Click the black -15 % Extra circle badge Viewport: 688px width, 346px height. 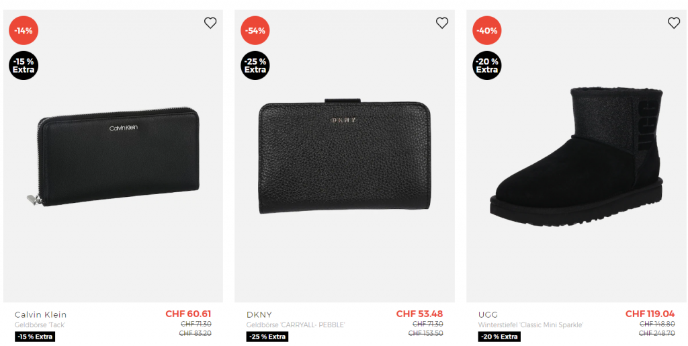(x=24, y=65)
